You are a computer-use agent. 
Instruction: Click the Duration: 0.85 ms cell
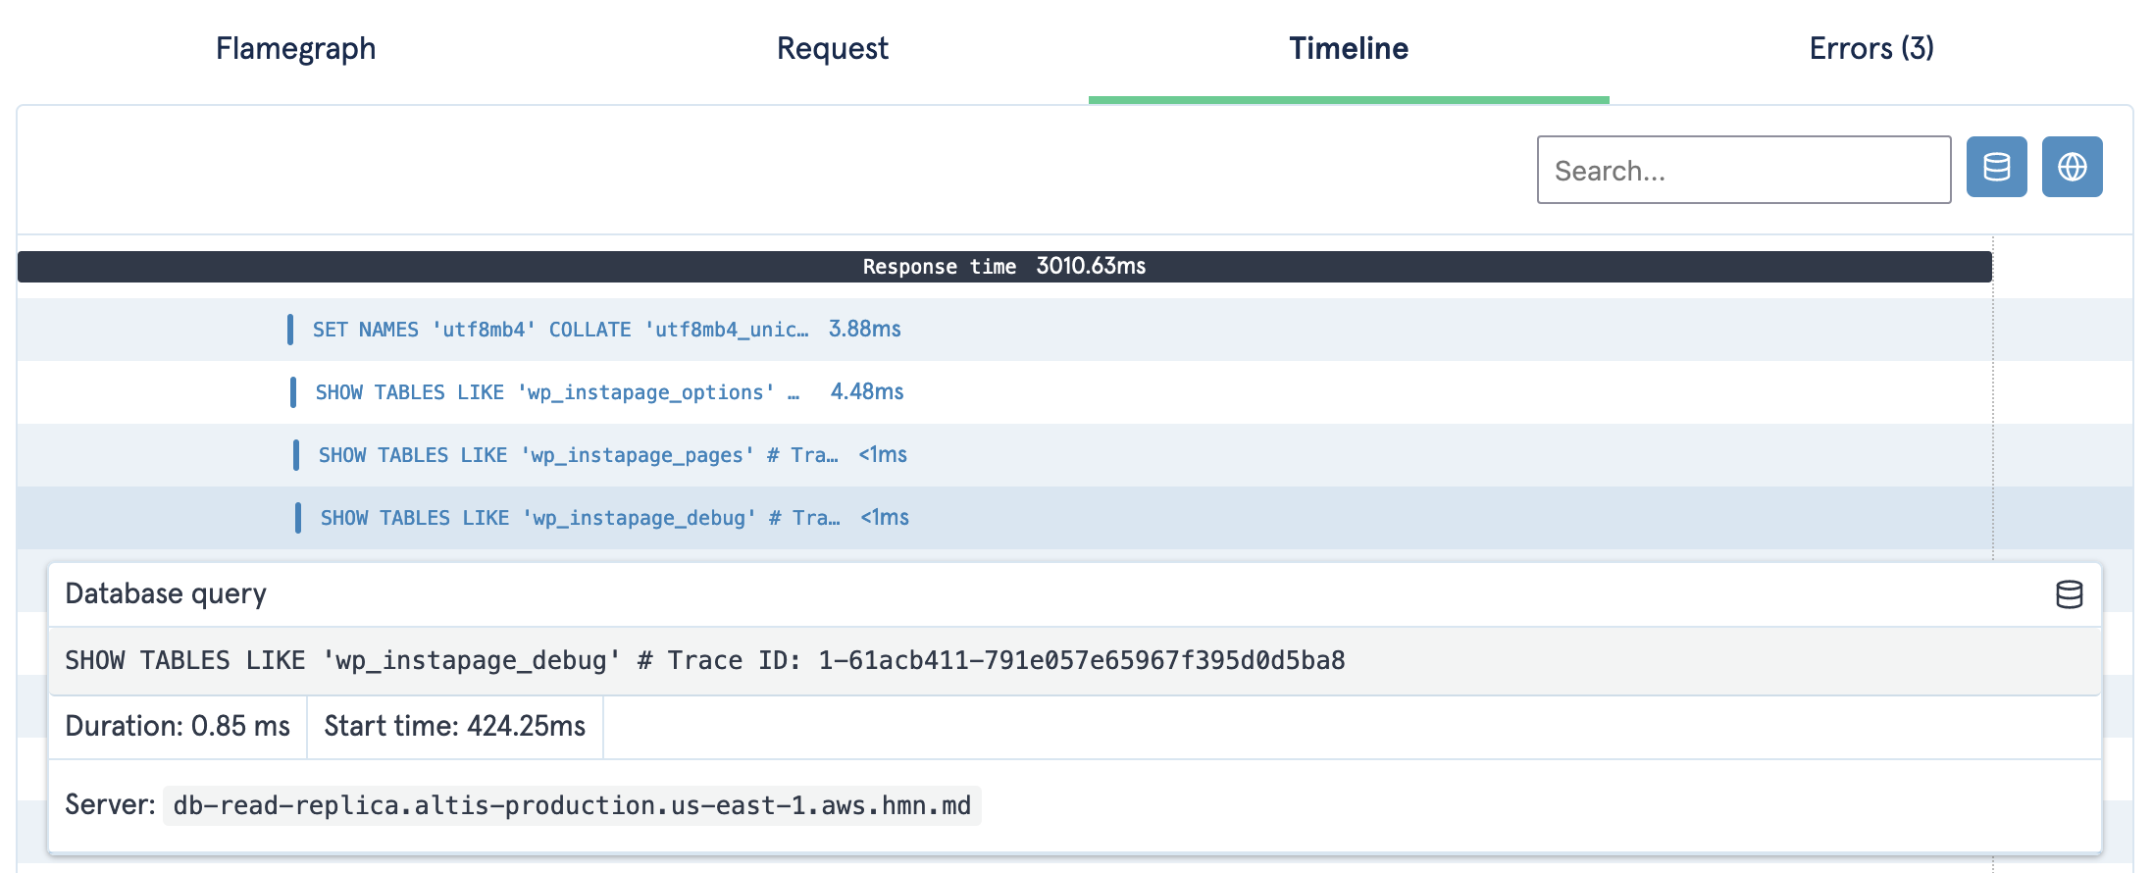178,726
